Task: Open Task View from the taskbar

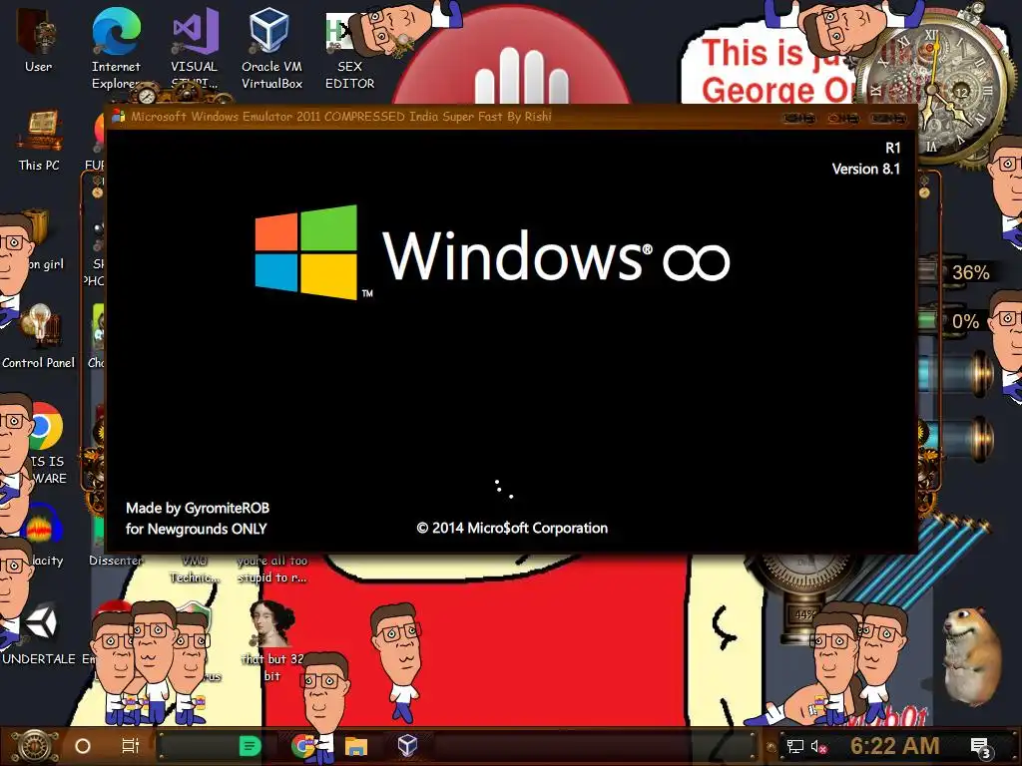Action: [131, 746]
